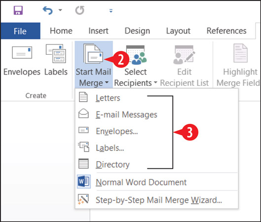
Task: Click the Repeat circular arrow icon
Action: (x=80, y=10)
